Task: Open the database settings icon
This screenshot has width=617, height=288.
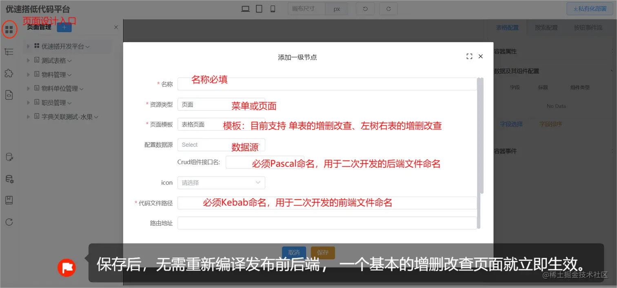Action: point(9,179)
